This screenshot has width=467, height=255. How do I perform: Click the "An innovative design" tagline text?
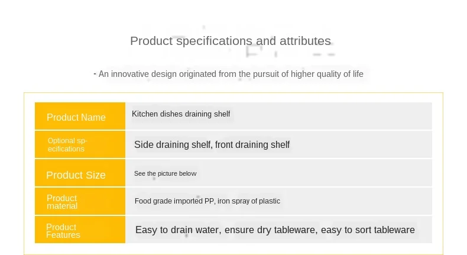pyautogui.click(x=231, y=74)
